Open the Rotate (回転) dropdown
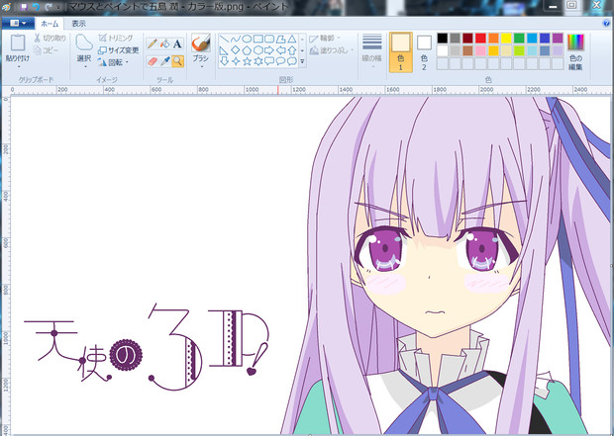This screenshot has width=614, height=436. [x=113, y=62]
